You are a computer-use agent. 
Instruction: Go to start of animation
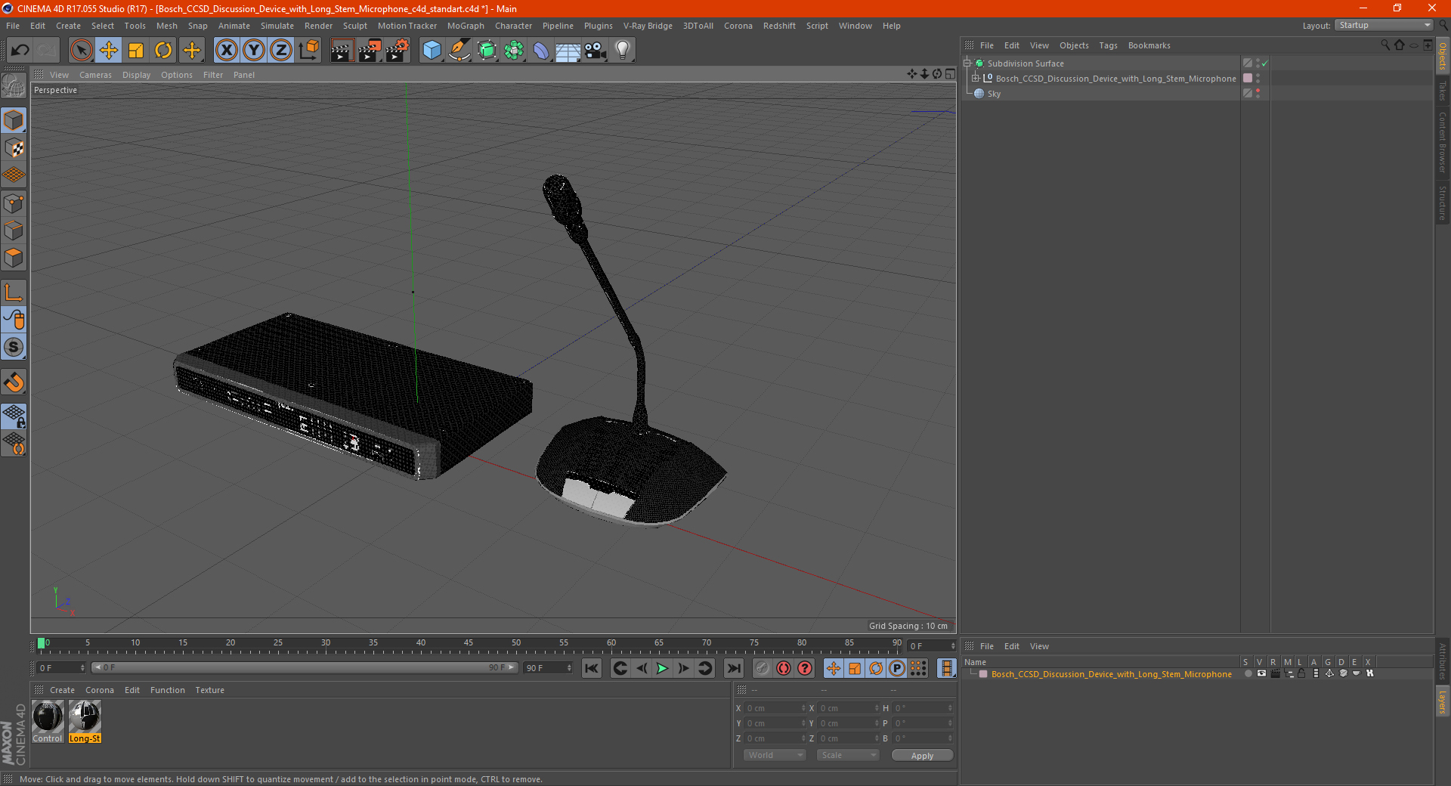click(x=592, y=668)
